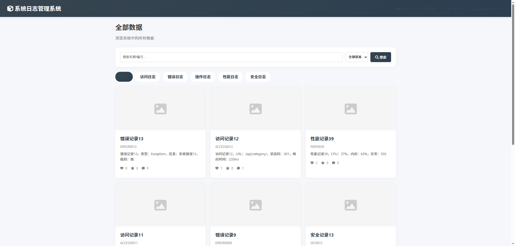Open thumbnail of 访问记录11 card
The image size is (515, 246).
point(160,205)
